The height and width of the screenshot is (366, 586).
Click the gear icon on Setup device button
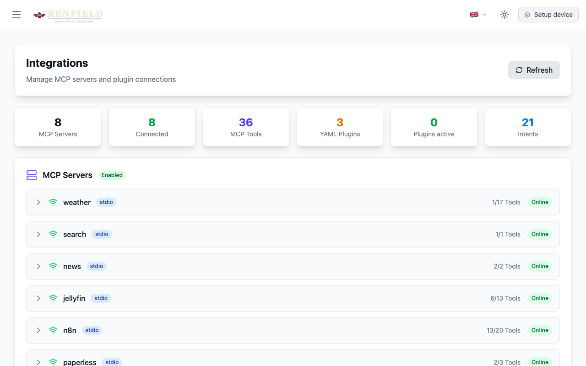coord(527,15)
